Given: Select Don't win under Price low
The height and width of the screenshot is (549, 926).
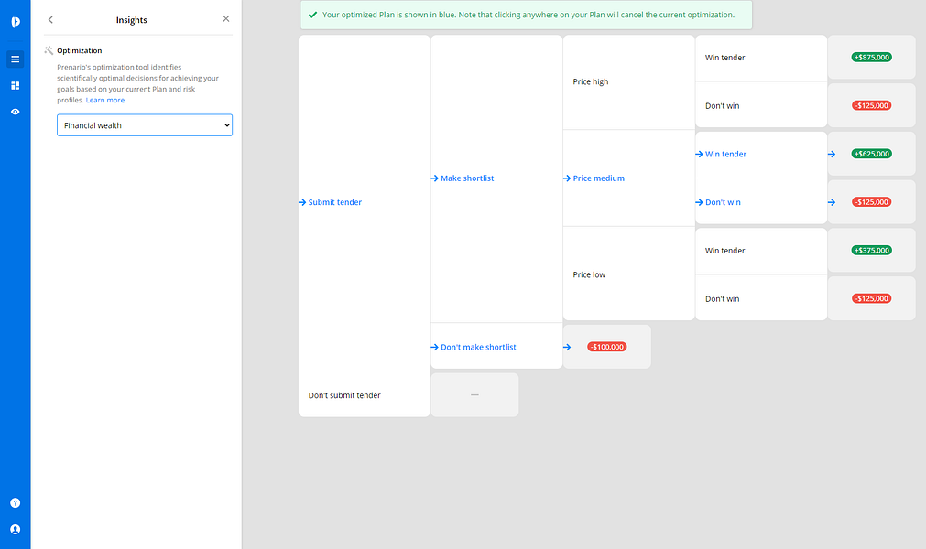Looking at the screenshot, I should coord(761,299).
